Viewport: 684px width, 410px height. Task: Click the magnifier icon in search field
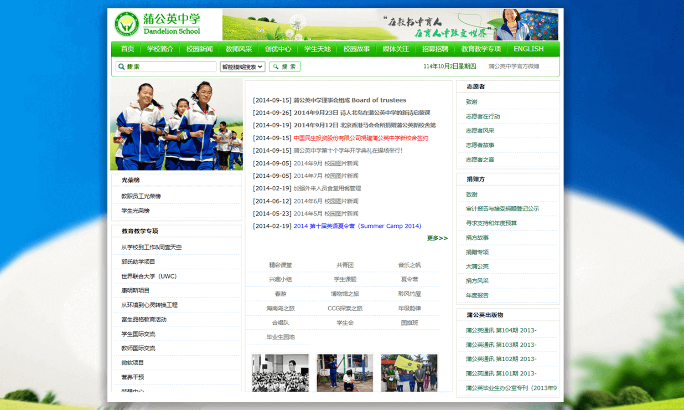[x=121, y=67]
